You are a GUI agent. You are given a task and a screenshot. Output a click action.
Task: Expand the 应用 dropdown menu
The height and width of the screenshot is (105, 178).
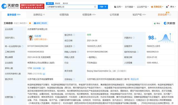(x=118, y=7)
